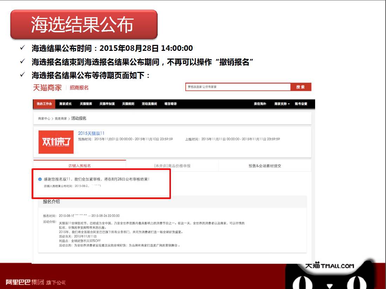Expand the 商家支持 dropdown menu
The width and height of the screenshot is (386, 289).
[x=282, y=104]
